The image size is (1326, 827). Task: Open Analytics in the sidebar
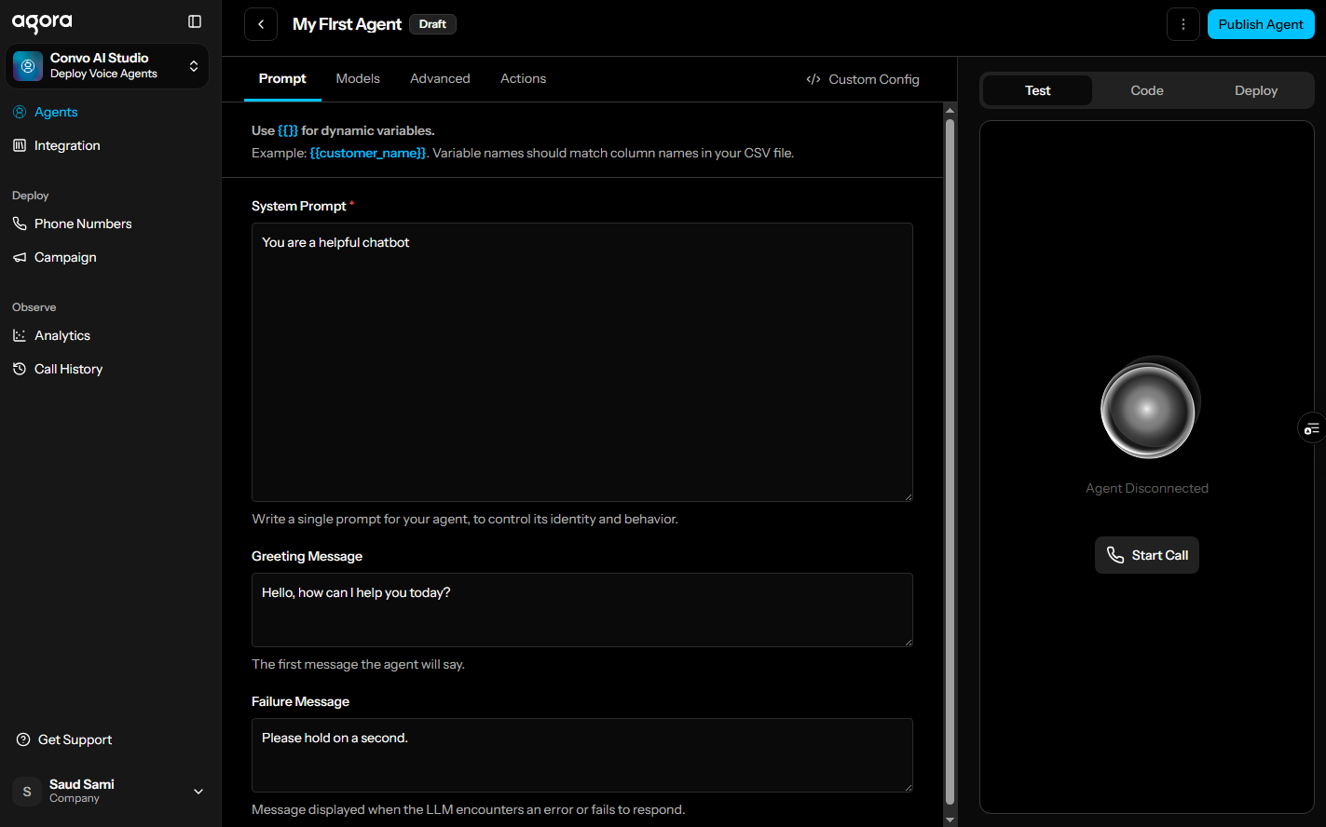coord(62,335)
